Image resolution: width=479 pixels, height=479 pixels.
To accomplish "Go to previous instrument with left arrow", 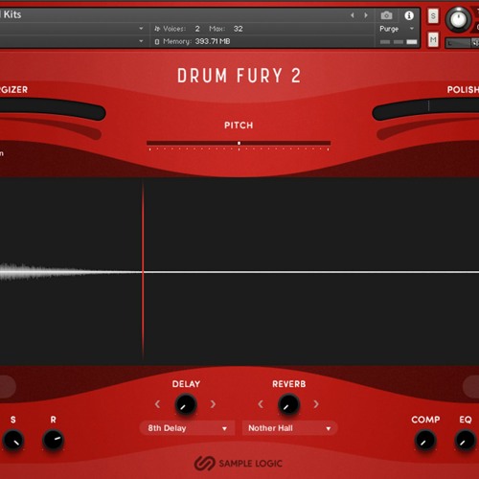I will (353, 15).
